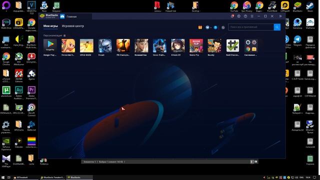
Task: Open the Telegram desktop shortcut
Action: [297, 40]
